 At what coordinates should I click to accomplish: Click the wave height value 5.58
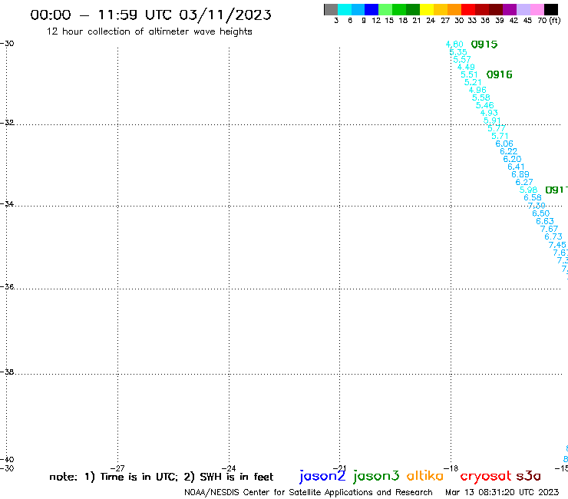(x=481, y=97)
